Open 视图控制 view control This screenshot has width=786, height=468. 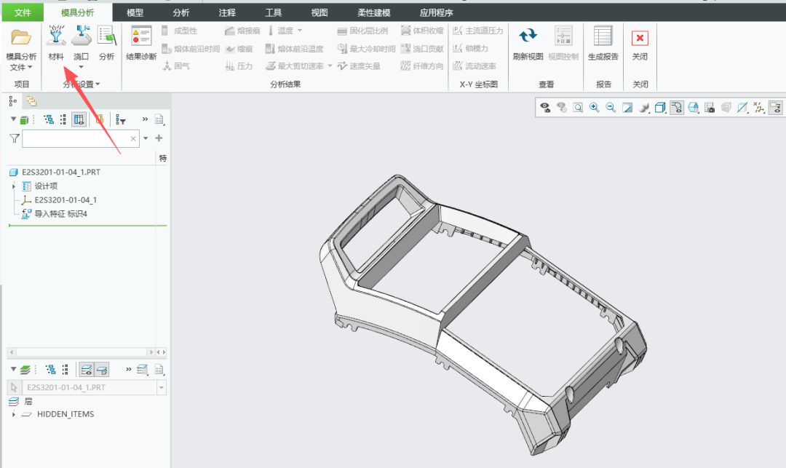(563, 43)
